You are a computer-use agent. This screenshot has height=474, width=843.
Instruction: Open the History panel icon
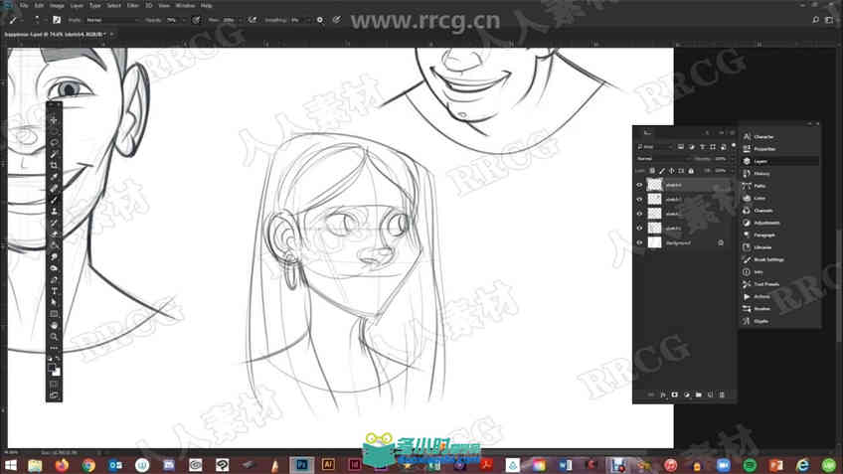click(747, 174)
